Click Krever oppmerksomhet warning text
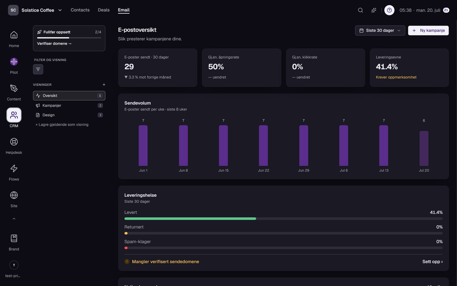The width and height of the screenshot is (457, 286). [x=396, y=77]
